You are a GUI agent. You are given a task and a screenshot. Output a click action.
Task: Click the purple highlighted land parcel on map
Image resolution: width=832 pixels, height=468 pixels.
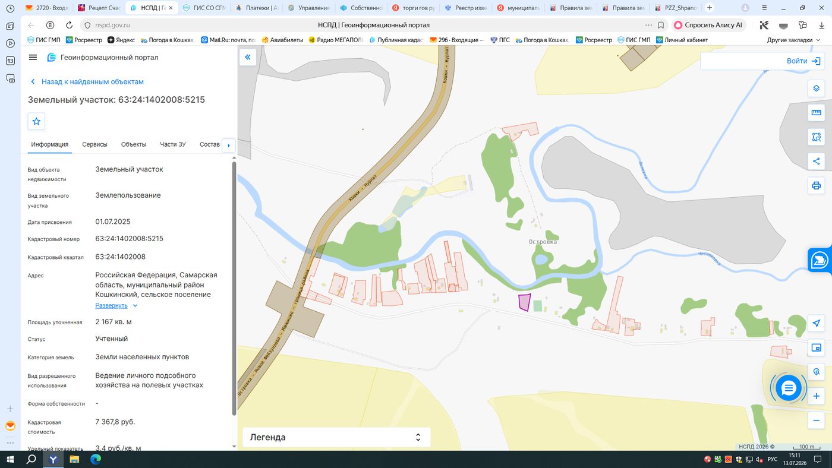[524, 302]
